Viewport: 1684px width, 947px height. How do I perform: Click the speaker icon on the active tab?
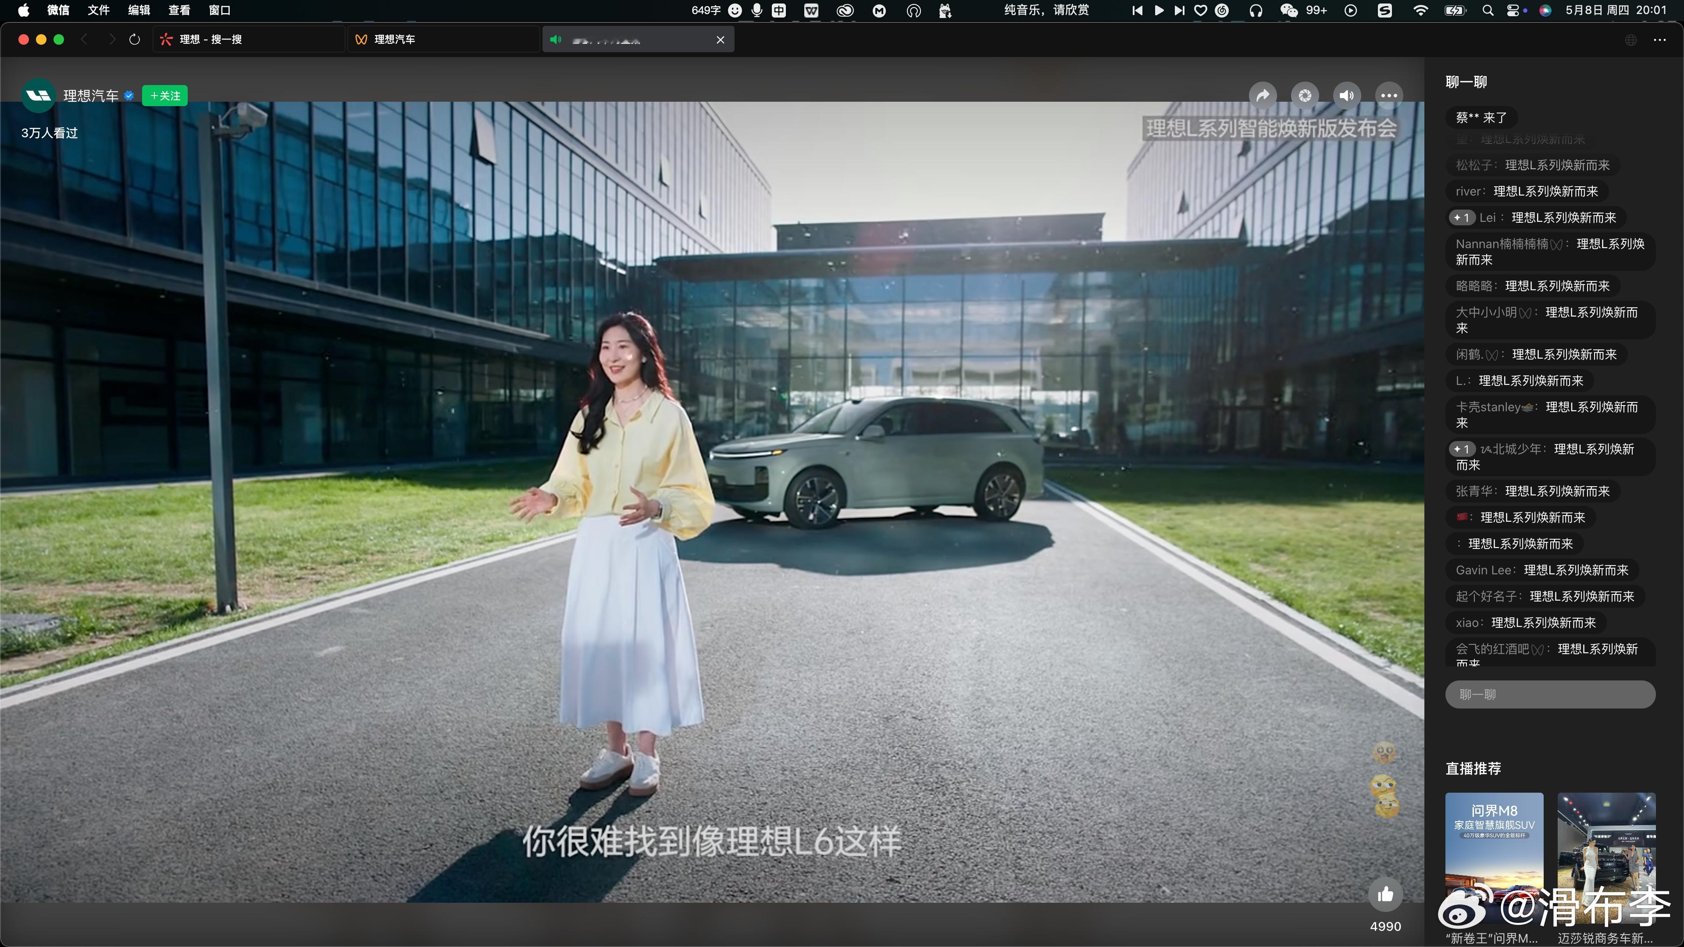coord(556,40)
